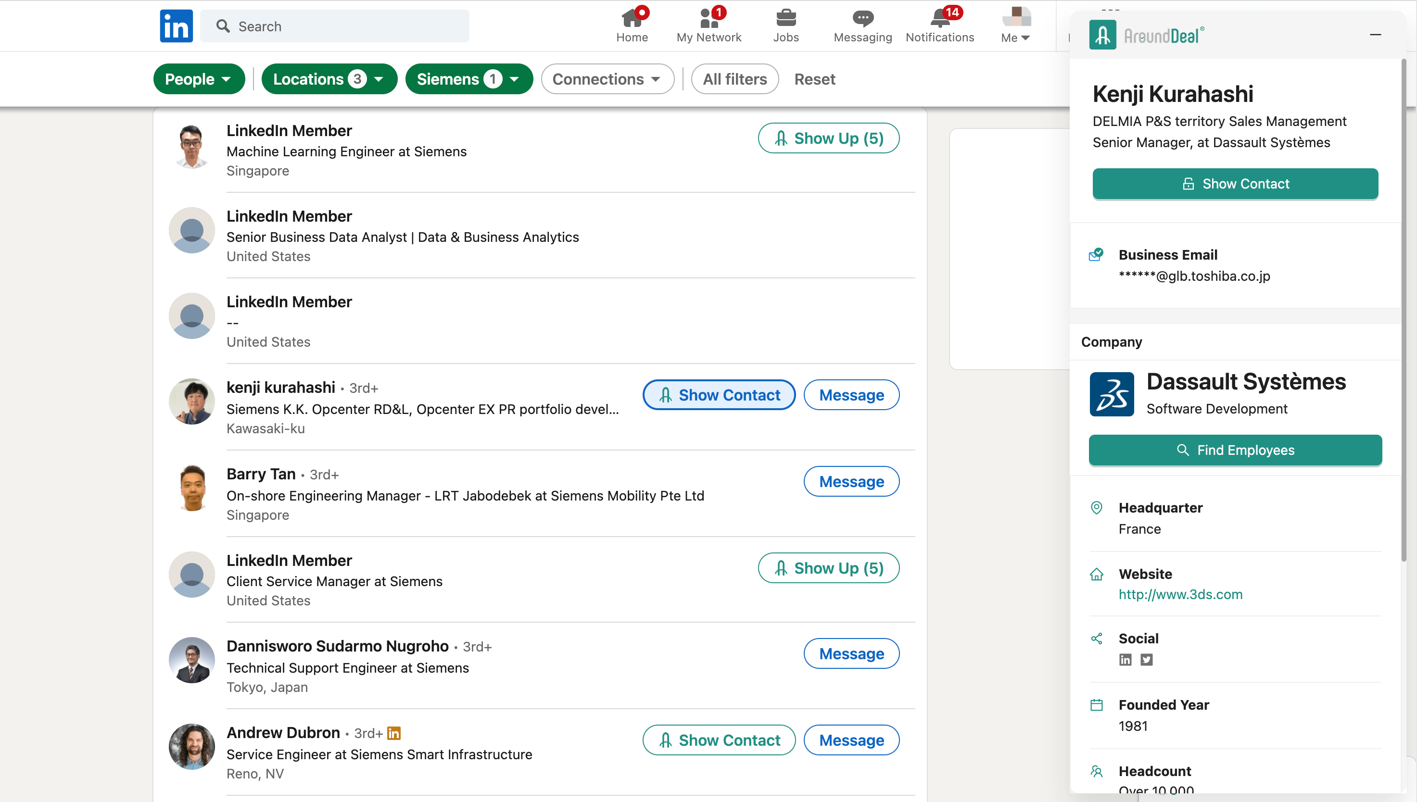Viewport: 1417px width, 802px height.
Task: Message Barry Tan
Action: pyautogui.click(x=851, y=481)
